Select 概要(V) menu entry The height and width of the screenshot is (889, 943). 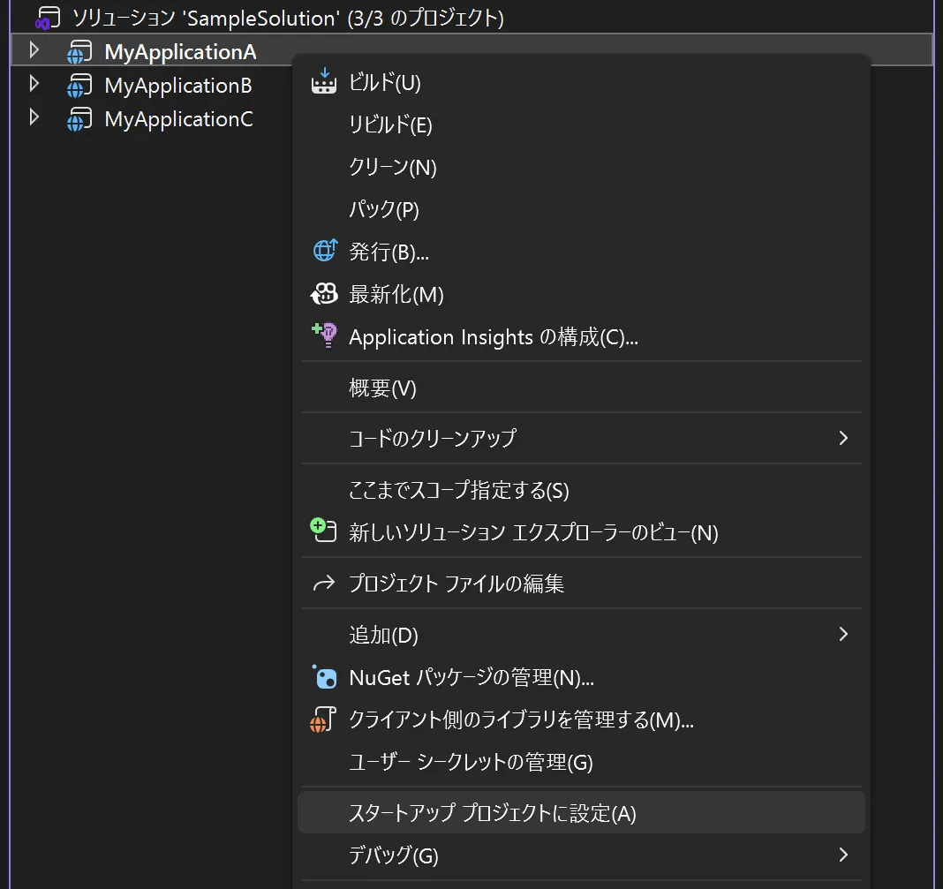pos(581,388)
